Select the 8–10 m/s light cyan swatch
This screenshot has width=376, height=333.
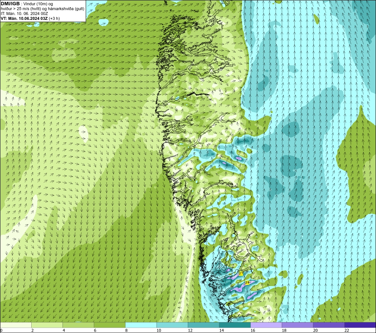(141, 325)
